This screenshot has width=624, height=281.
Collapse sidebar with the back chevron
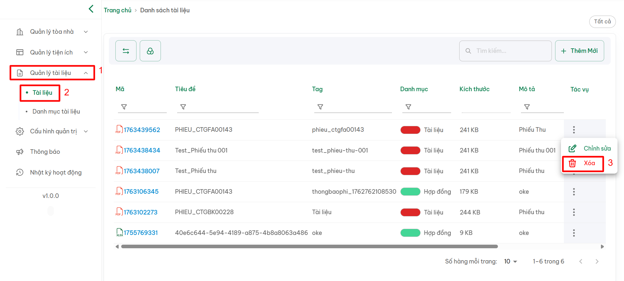(x=91, y=9)
